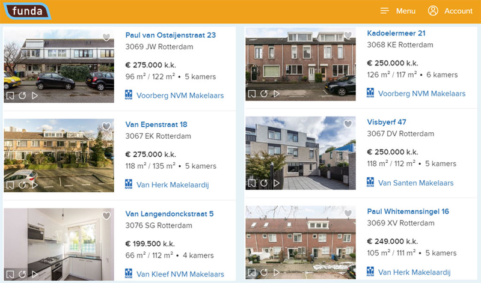Open 360° icon on Paul Whitemansingel 16

point(264,272)
